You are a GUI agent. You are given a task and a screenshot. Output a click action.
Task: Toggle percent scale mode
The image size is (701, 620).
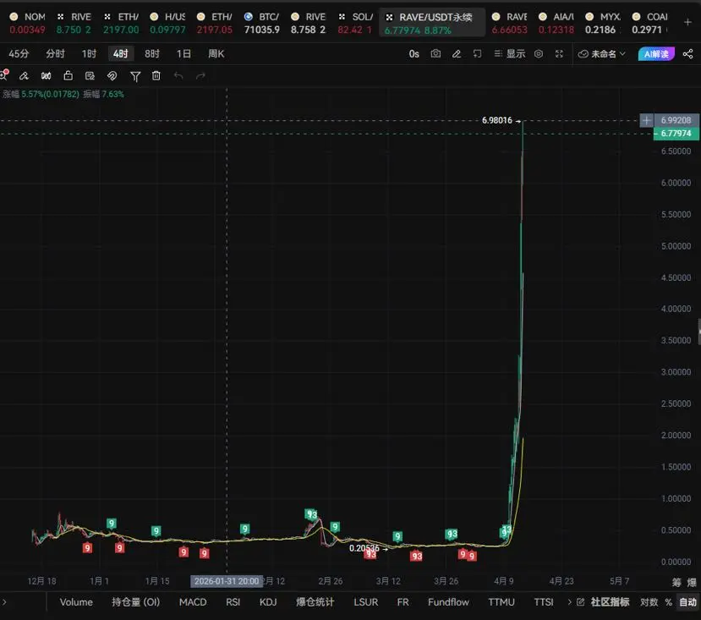[x=668, y=602]
